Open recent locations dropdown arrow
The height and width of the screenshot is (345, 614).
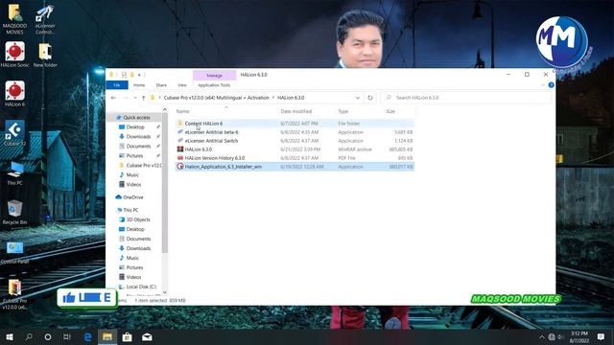(x=135, y=98)
